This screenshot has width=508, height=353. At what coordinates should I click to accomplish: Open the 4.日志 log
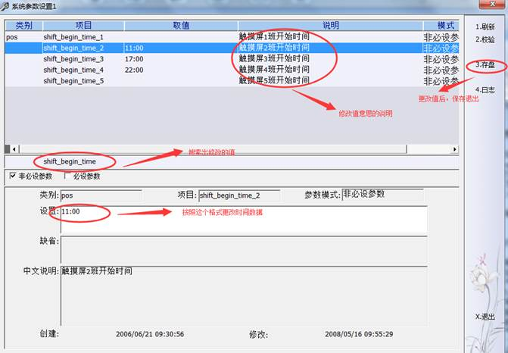[485, 90]
